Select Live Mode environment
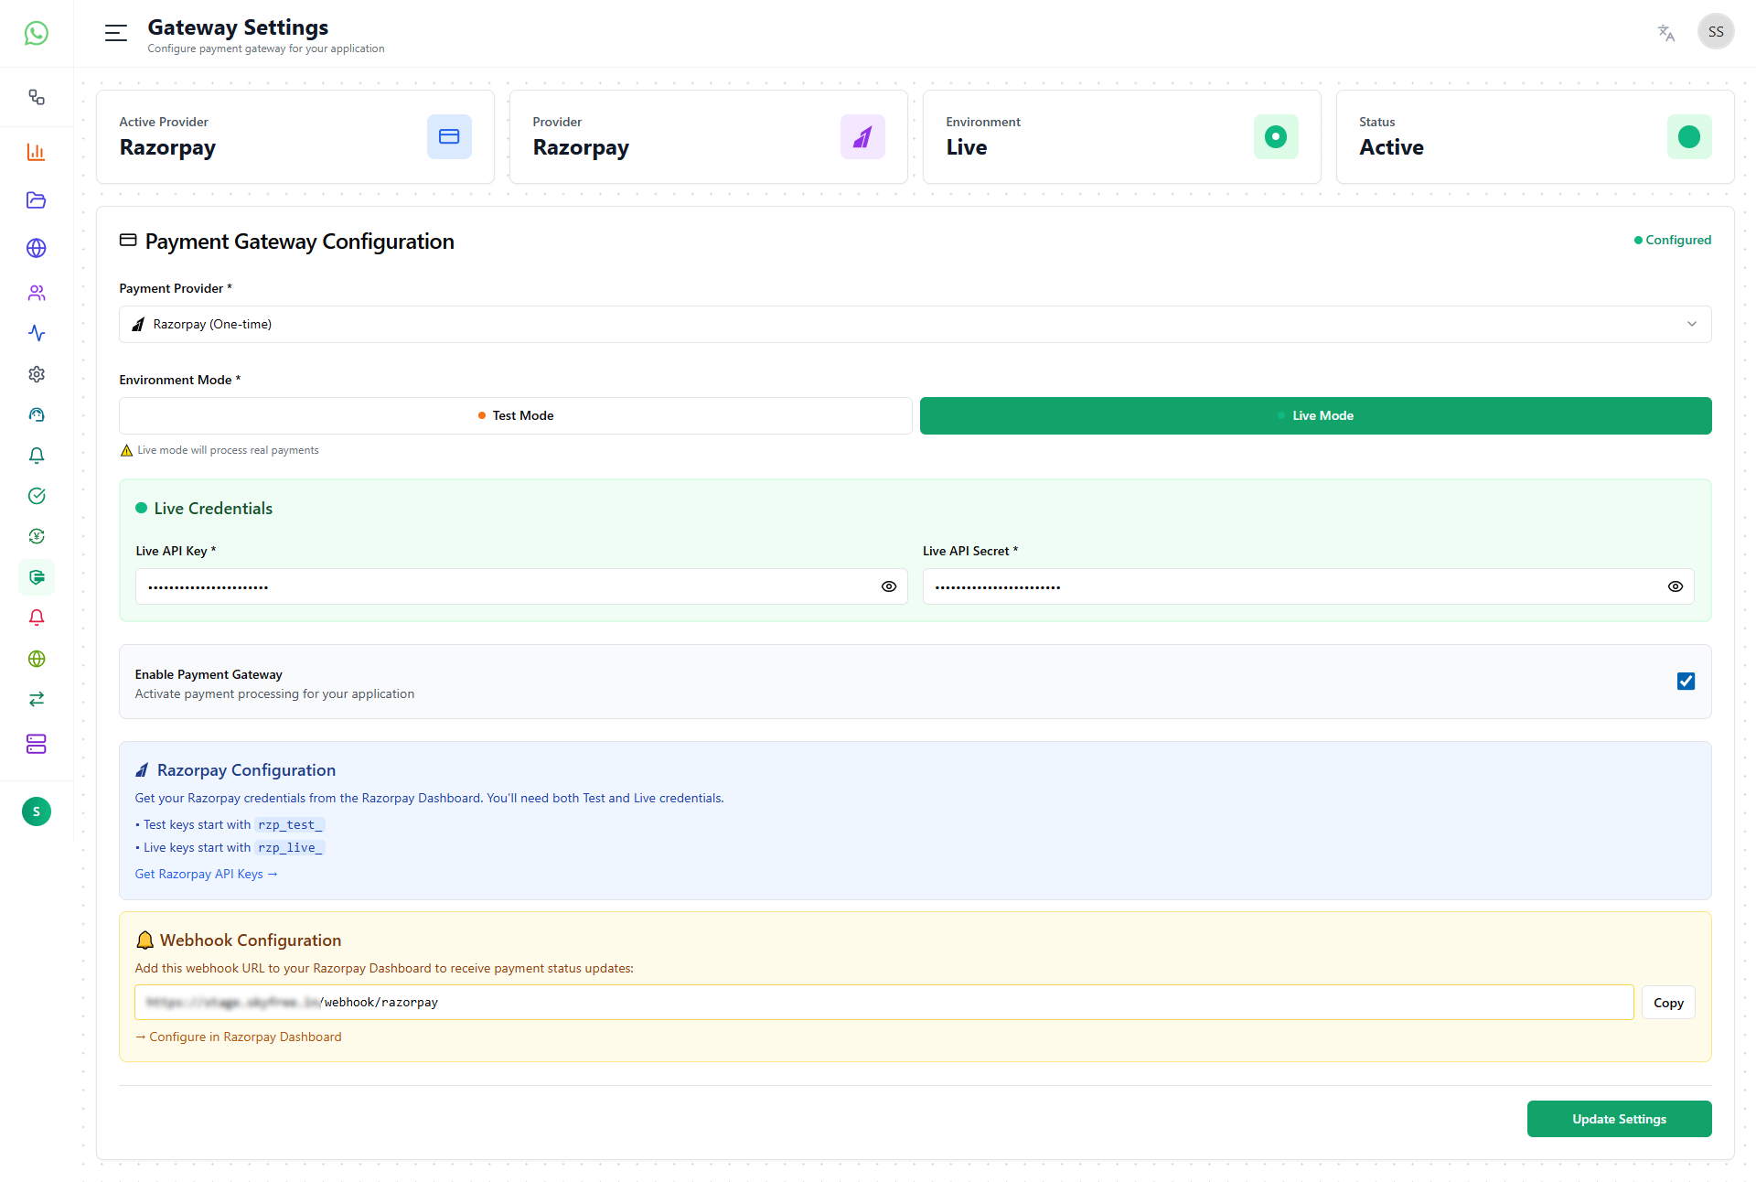This screenshot has height=1182, width=1756. pyautogui.click(x=1316, y=415)
